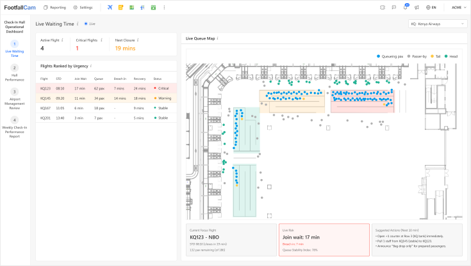The image size is (471, 266).
Task: Click the Passer-by legend grey dot
Action: click(x=409, y=56)
